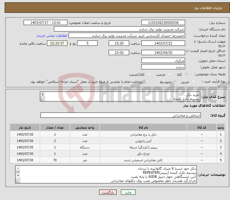Click the response deadline time 15:30
Image resolution: width=230 pixels, height=200 pixels.
[119, 43]
